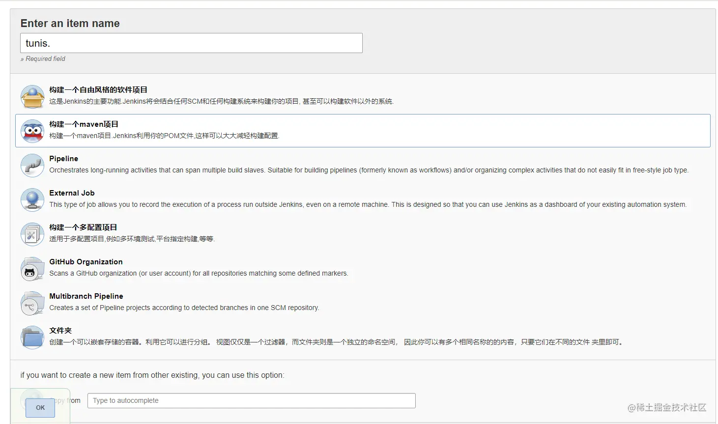Select item type 构建一个自由风格的软件项目
The image size is (718, 424).
point(98,90)
